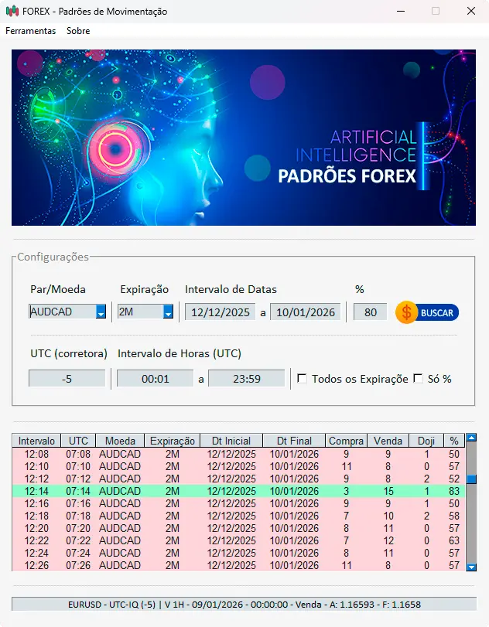Expand the Par/Moeda AUDCAD dropdown
Screen dimensions: 489x627
coord(101,312)
